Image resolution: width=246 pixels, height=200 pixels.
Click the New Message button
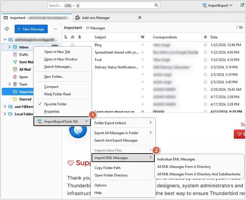coord(31,29)
